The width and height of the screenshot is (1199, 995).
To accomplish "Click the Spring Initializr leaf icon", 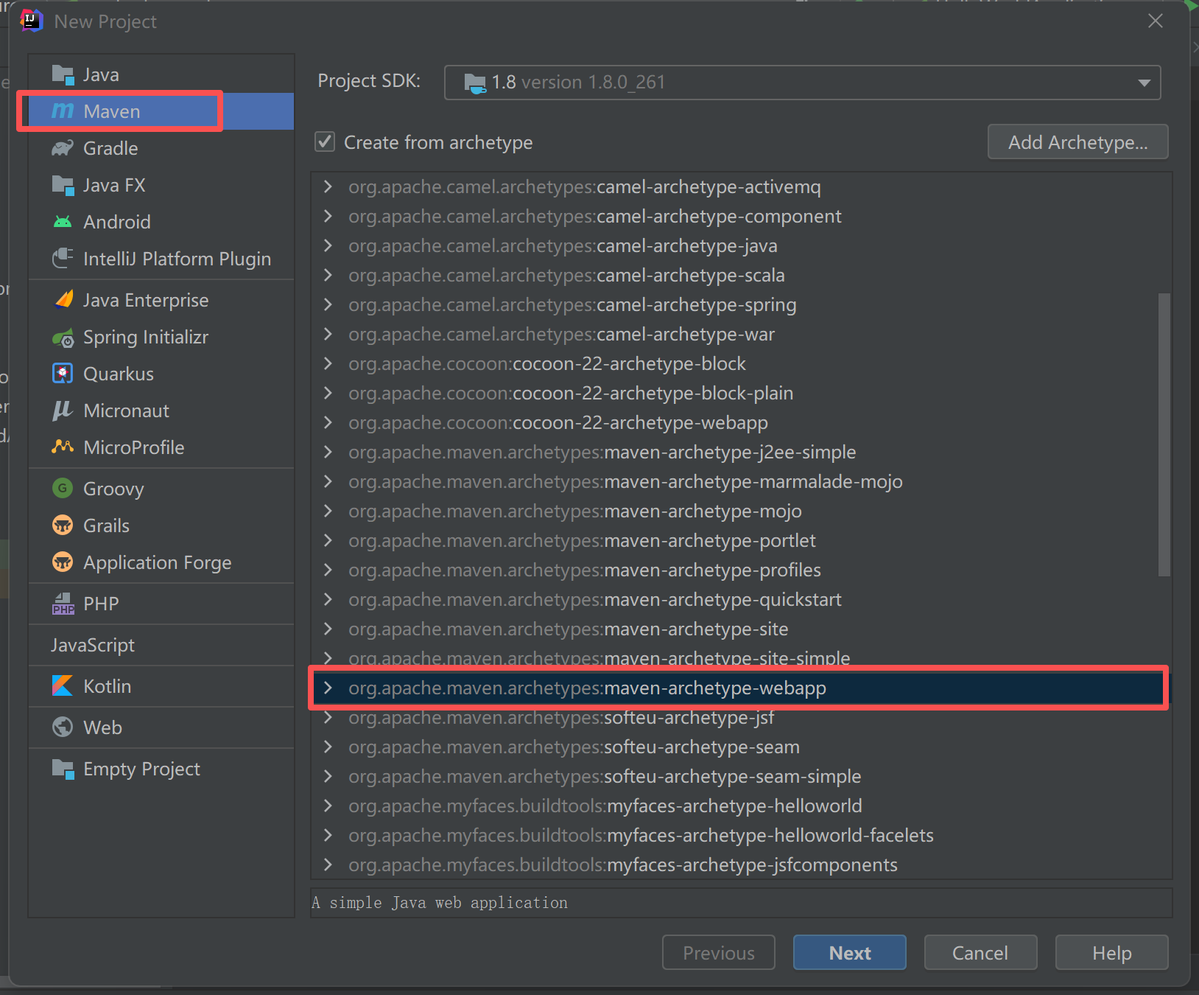I will tap(63, 338).
